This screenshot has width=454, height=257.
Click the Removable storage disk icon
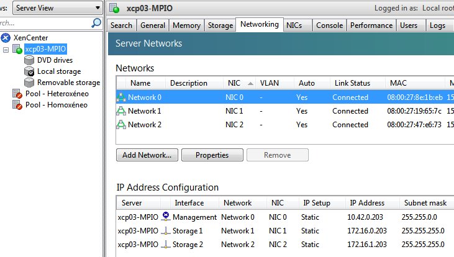coord(29,83)
